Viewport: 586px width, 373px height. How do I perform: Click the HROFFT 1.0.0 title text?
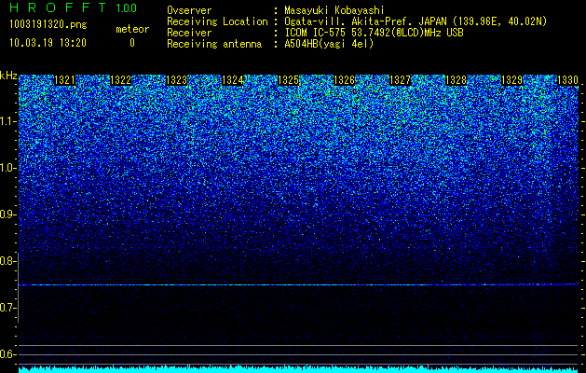74,7
